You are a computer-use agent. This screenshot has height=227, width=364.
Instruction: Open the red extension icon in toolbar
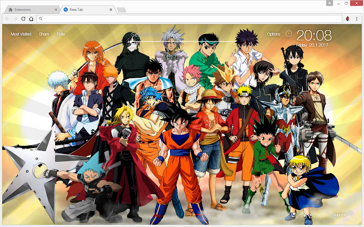[348, 19]
